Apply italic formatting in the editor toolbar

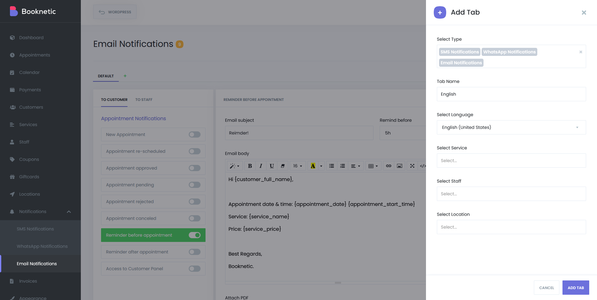[x=261, y=166]
